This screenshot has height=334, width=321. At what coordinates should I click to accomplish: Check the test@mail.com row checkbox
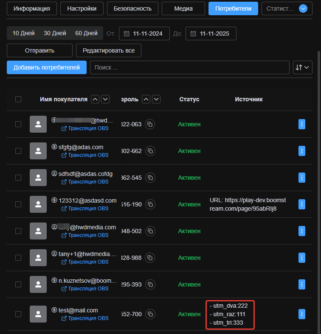18,314
